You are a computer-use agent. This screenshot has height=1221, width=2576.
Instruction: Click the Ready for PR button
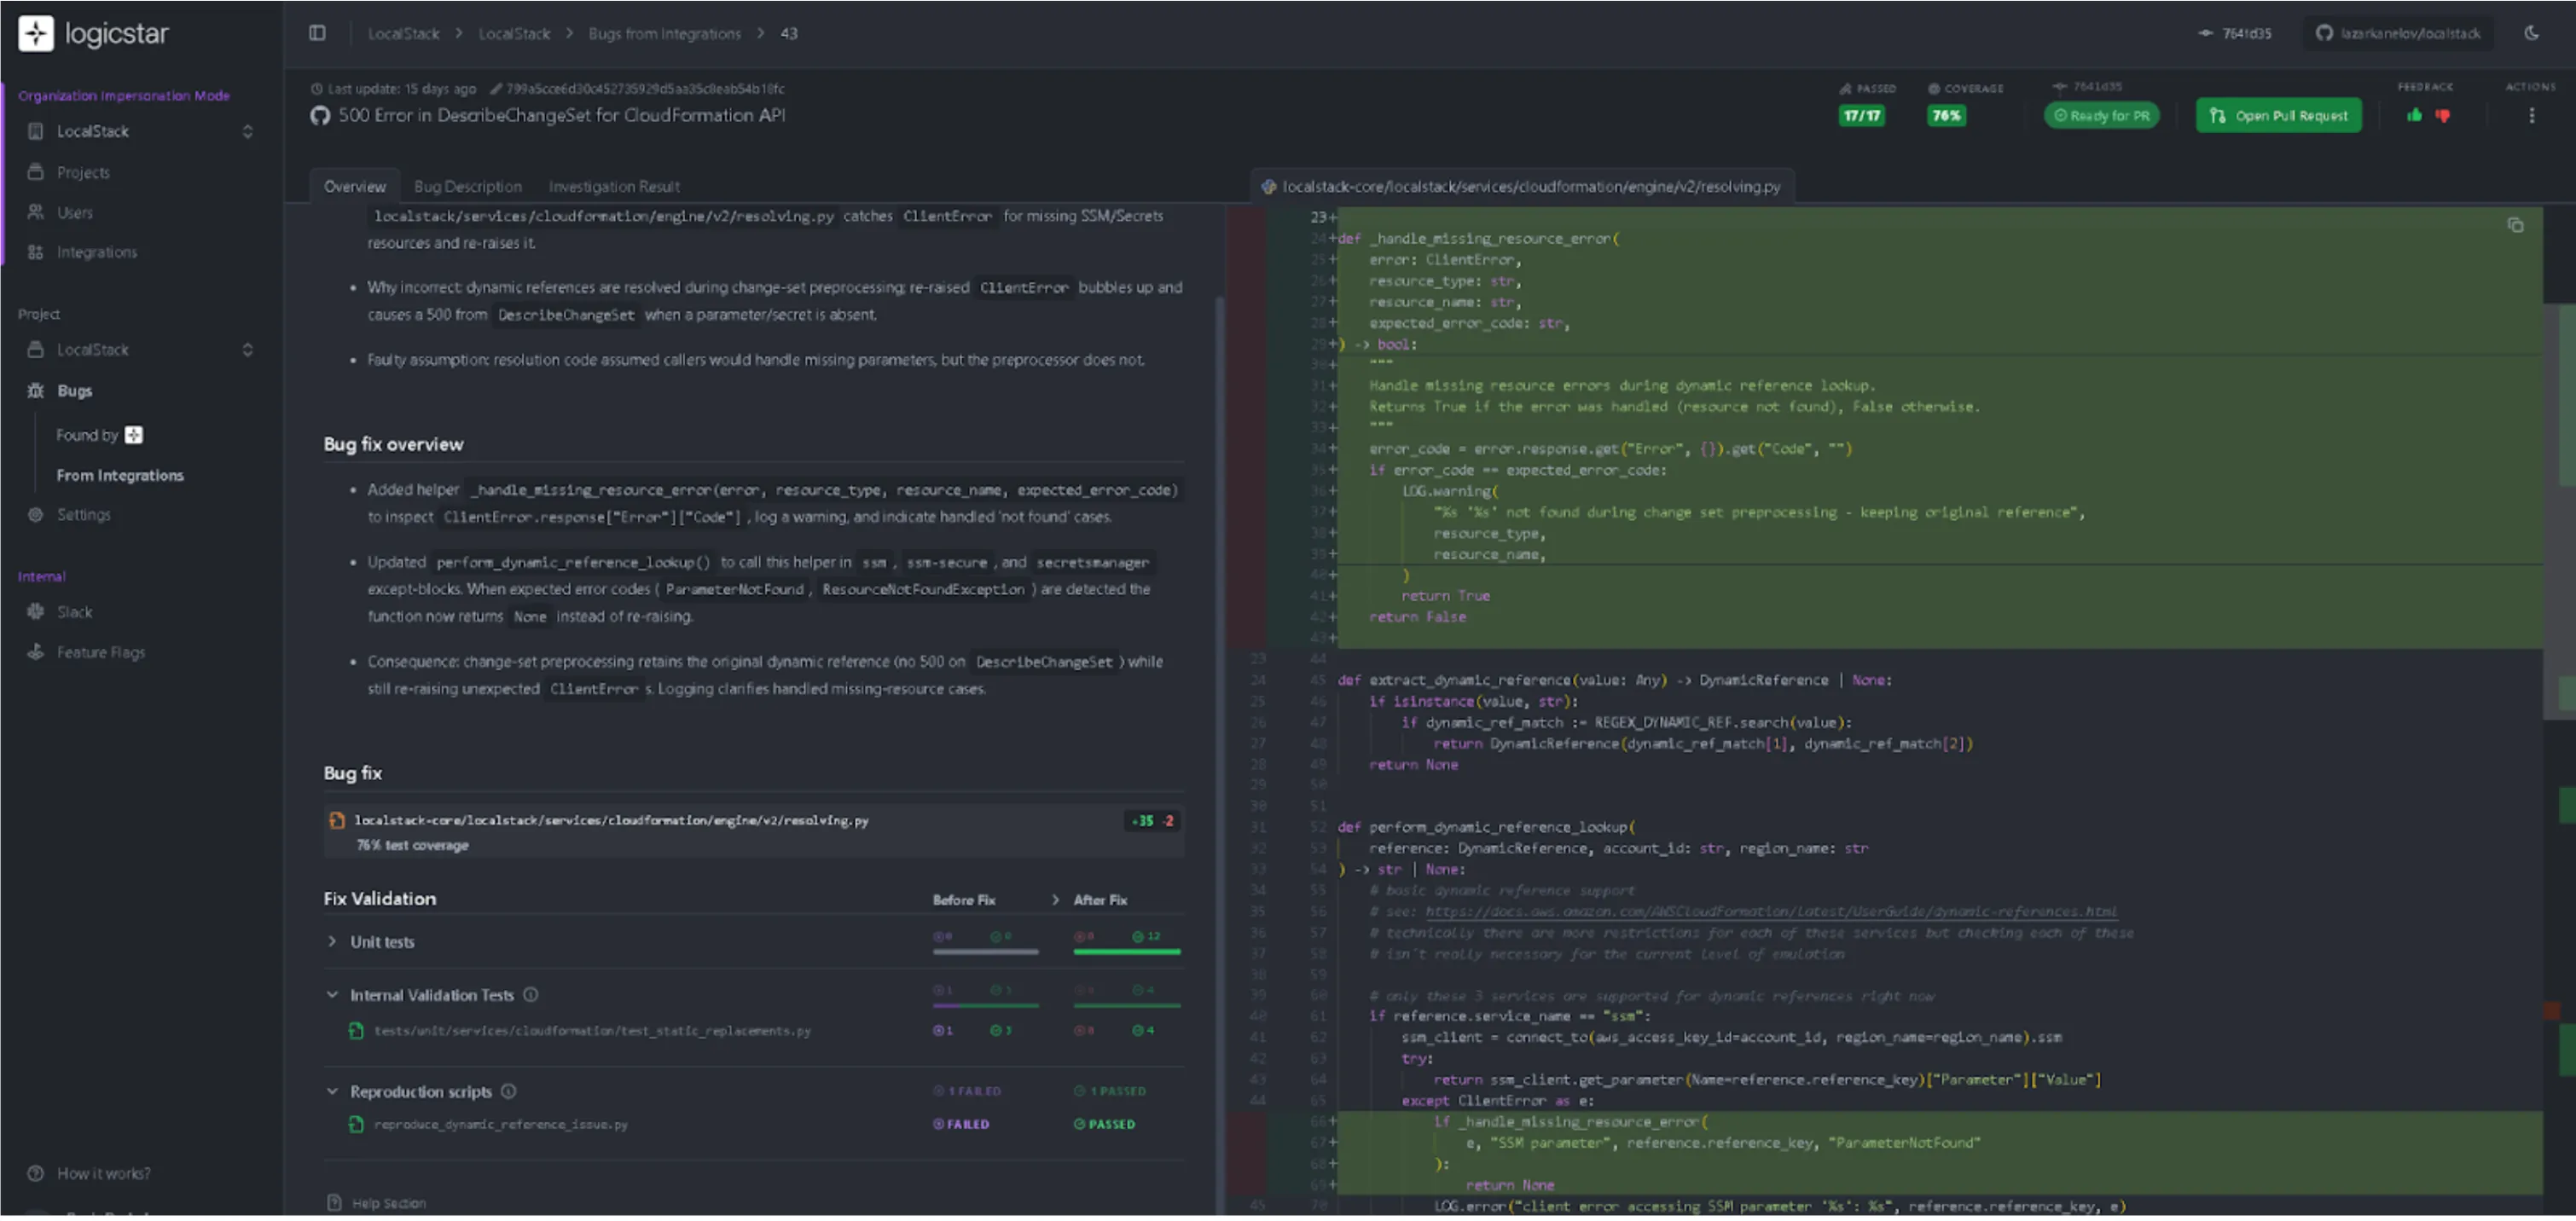[x=2102, y=115]
